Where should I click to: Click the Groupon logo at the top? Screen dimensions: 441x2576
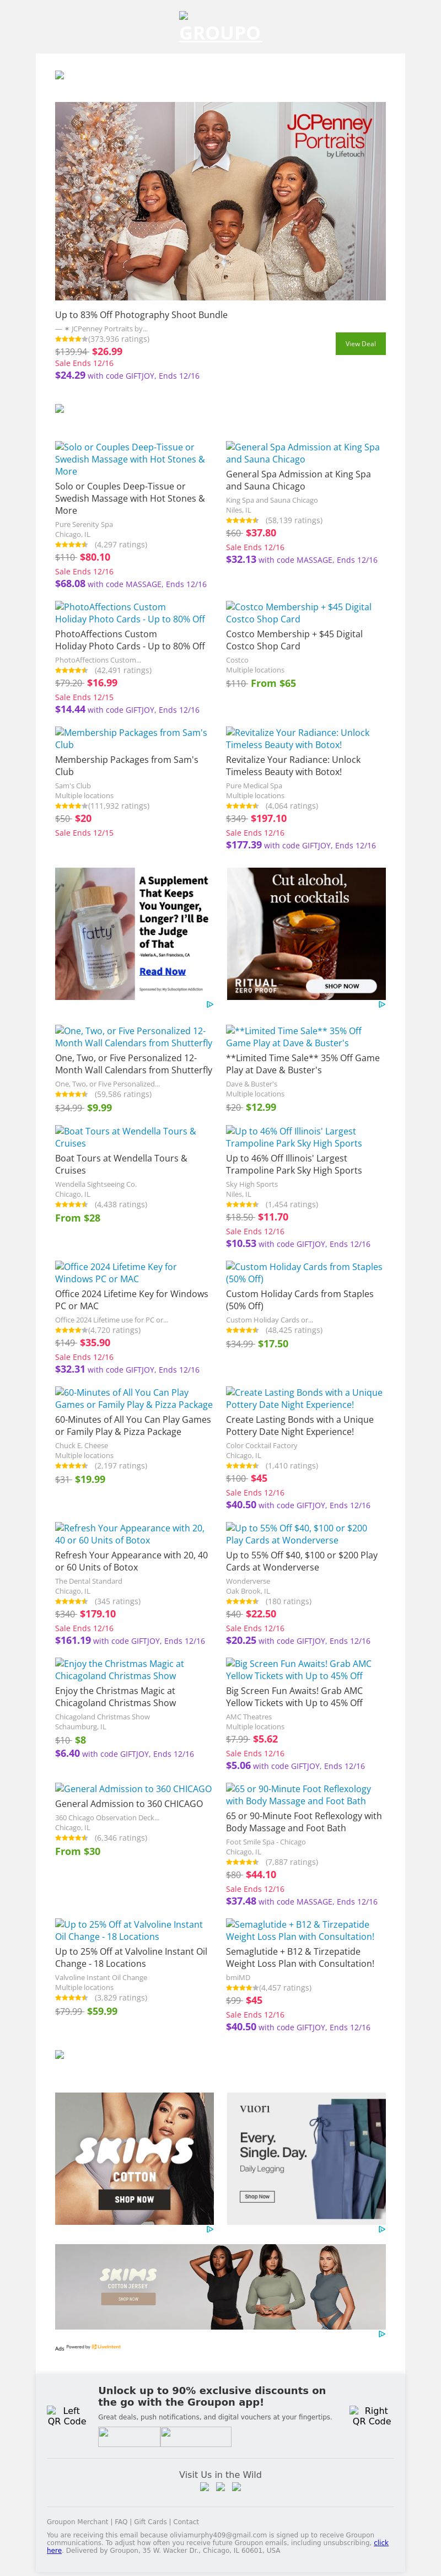220,32
